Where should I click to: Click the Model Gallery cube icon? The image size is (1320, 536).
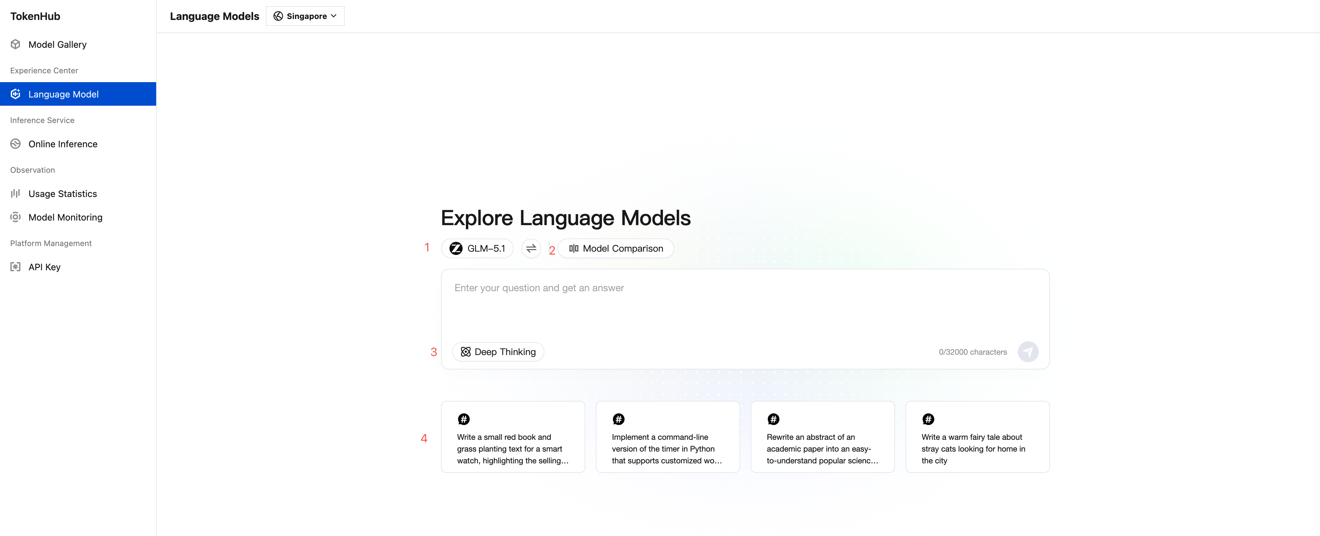[15, 45]
